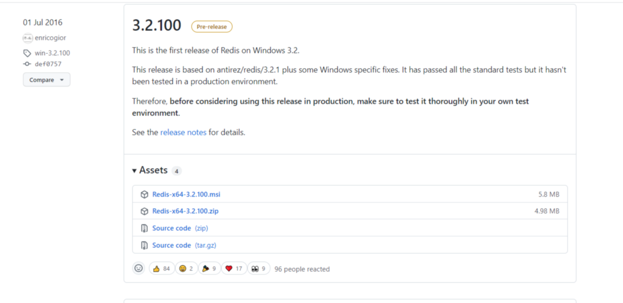The height and width of the screenshot is (303, 623).
Task: View commit def0757
Action: [x=48, y=64]
